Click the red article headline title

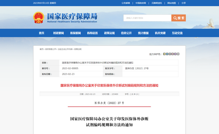coord(109,85)
